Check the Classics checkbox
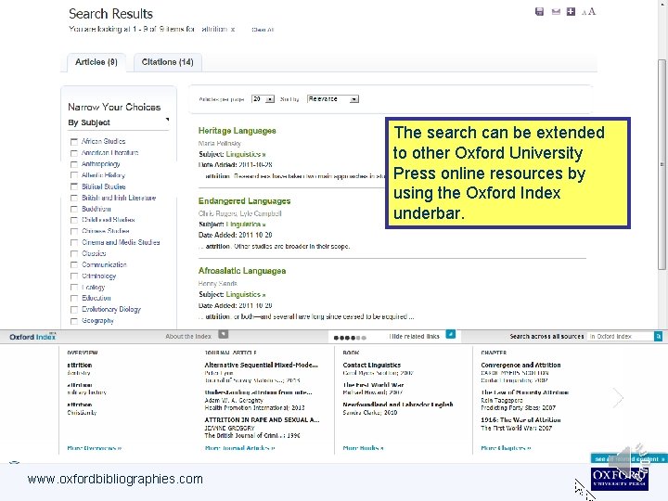This screenshot has width=668, height=501. [x=73, y=254]
